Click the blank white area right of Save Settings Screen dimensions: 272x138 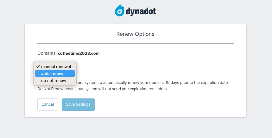[165, 104]
